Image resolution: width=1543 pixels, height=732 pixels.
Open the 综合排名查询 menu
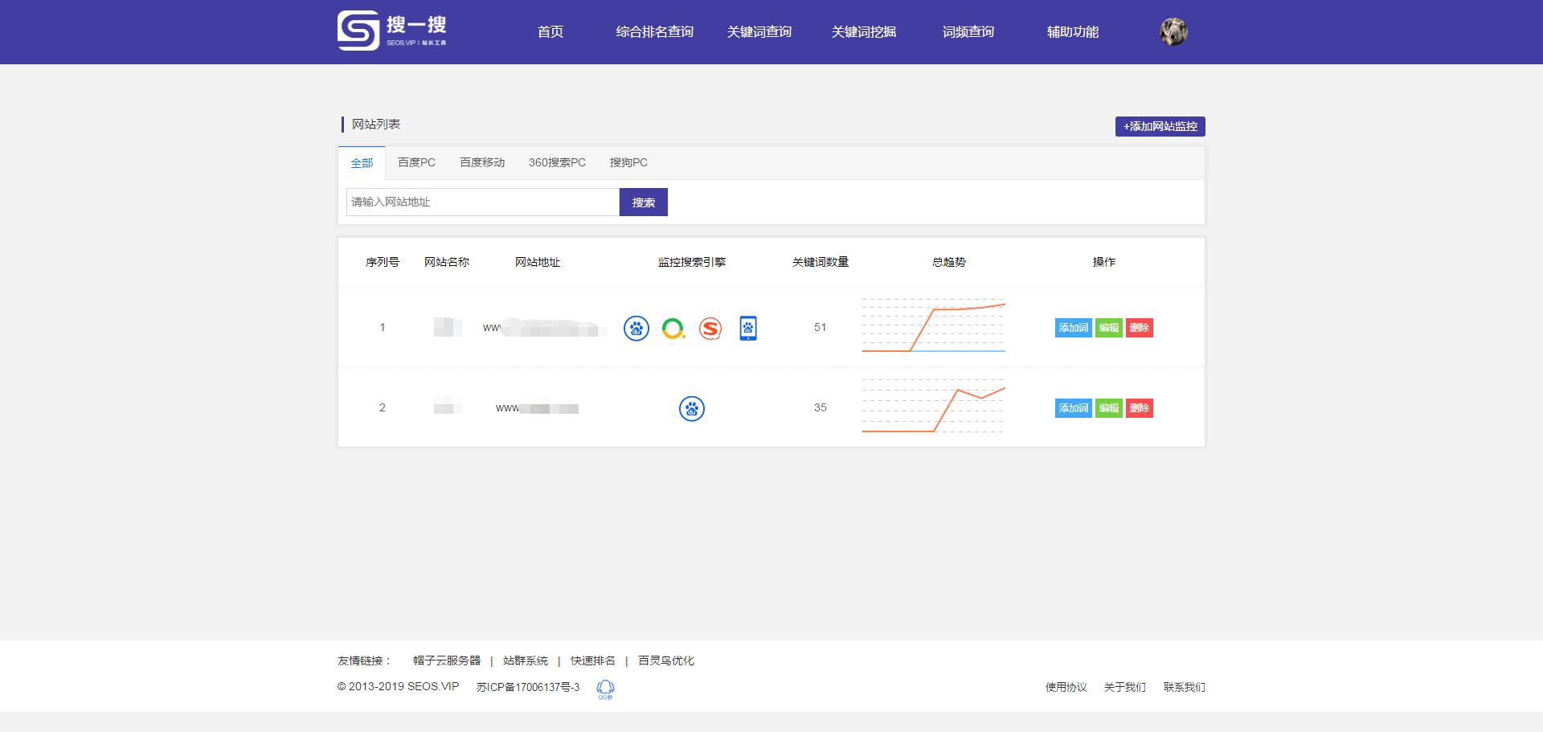(655, 31)
